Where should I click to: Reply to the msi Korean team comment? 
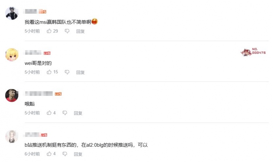click(80, 31)
